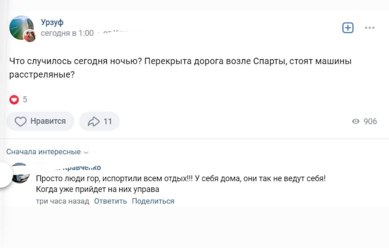Click the post timestamp сегодня в 1:00
The image size is (389, 248).
67,33
